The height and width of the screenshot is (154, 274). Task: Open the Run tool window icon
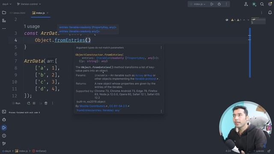click(4, 128)
